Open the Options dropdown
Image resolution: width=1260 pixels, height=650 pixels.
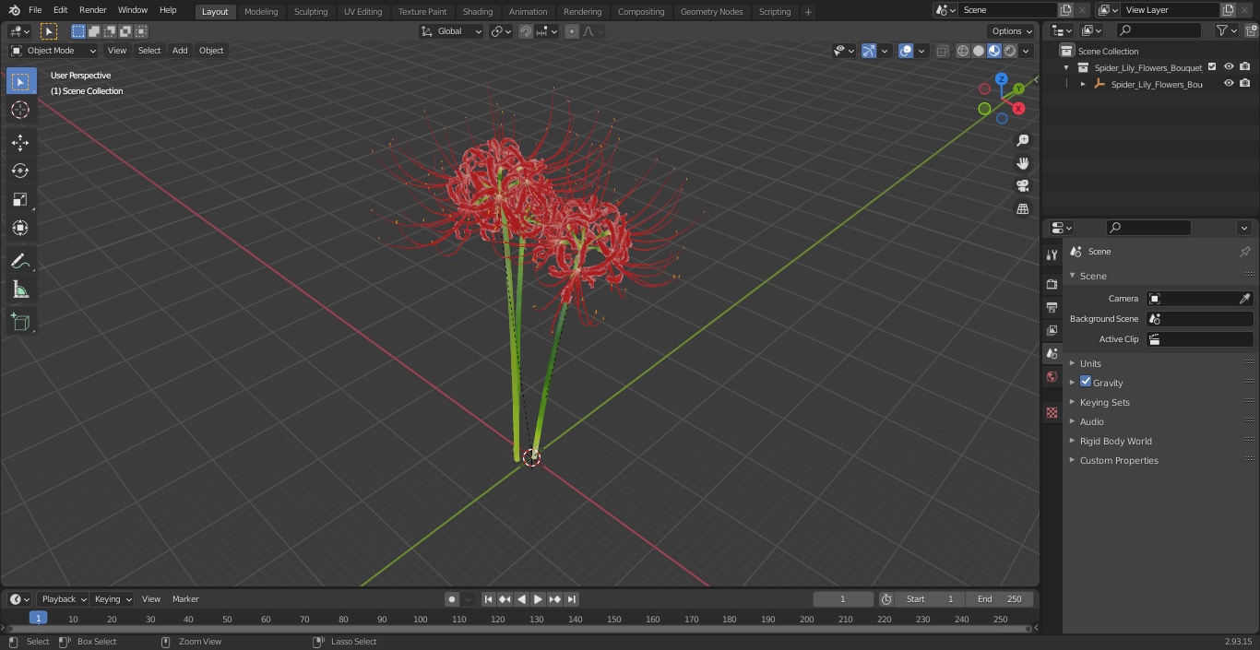tap(1012, 31)
